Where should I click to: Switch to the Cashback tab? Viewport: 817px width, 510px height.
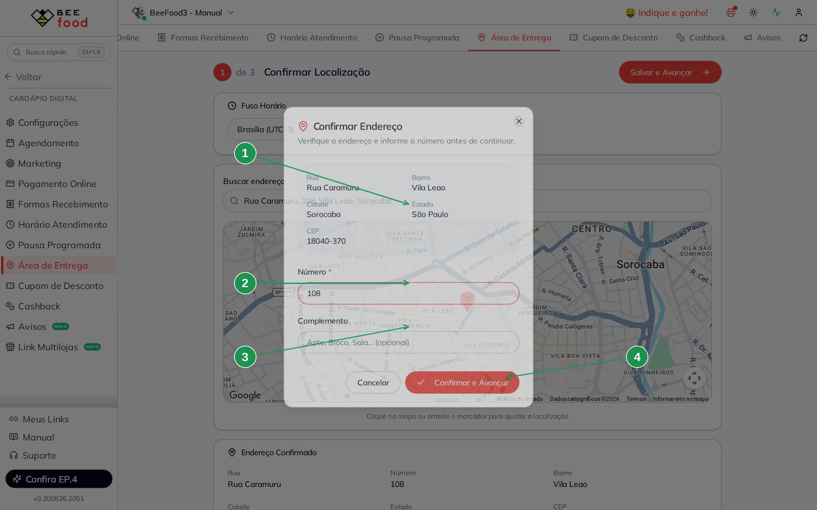coord(701,38)
